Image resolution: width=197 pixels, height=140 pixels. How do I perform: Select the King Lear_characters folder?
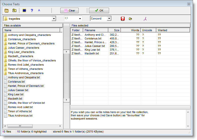click(x=19, y=52)
